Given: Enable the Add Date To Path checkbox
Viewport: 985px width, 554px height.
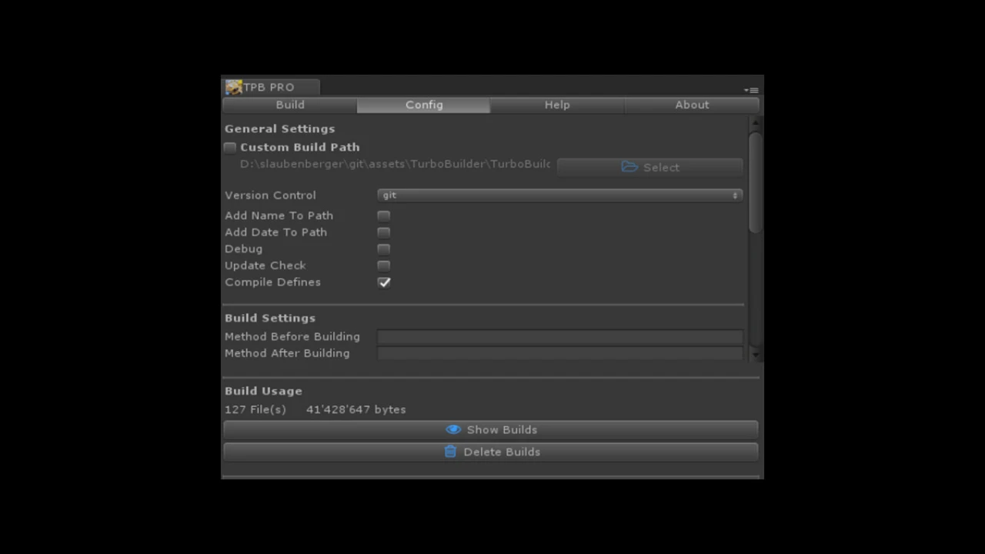Looking at the screenshot, I should [x=384, y=232].
